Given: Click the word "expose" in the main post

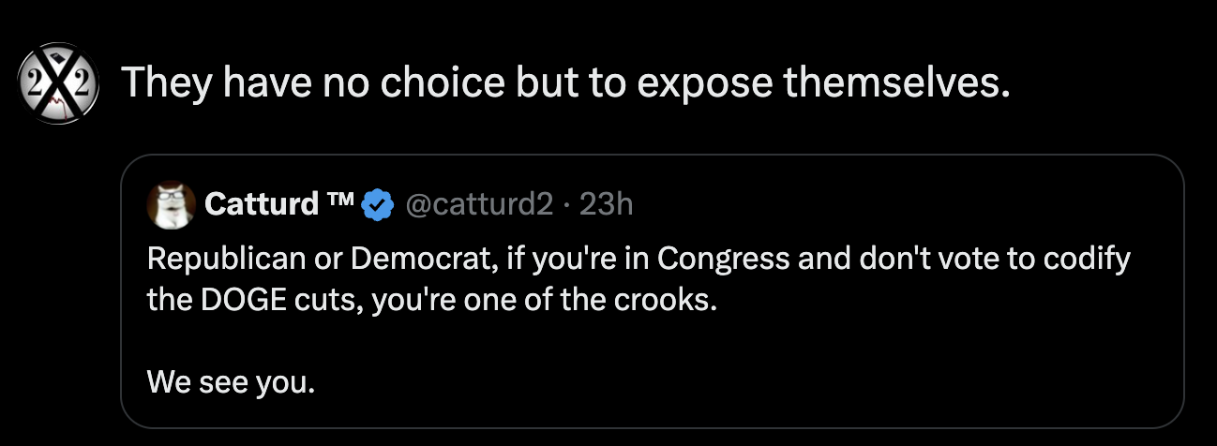Looking at the screenshot, I should click(x=703, y=83).
